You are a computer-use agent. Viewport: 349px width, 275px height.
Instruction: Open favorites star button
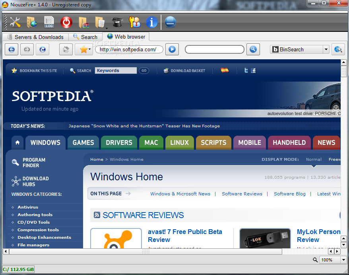(x=83, y=49)
